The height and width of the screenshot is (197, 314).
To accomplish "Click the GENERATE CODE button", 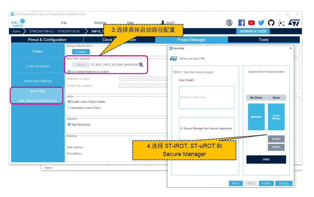I will (x=253, y=31).
